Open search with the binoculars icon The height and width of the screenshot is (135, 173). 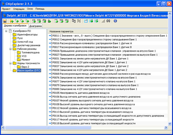click(x=108, y=21)
